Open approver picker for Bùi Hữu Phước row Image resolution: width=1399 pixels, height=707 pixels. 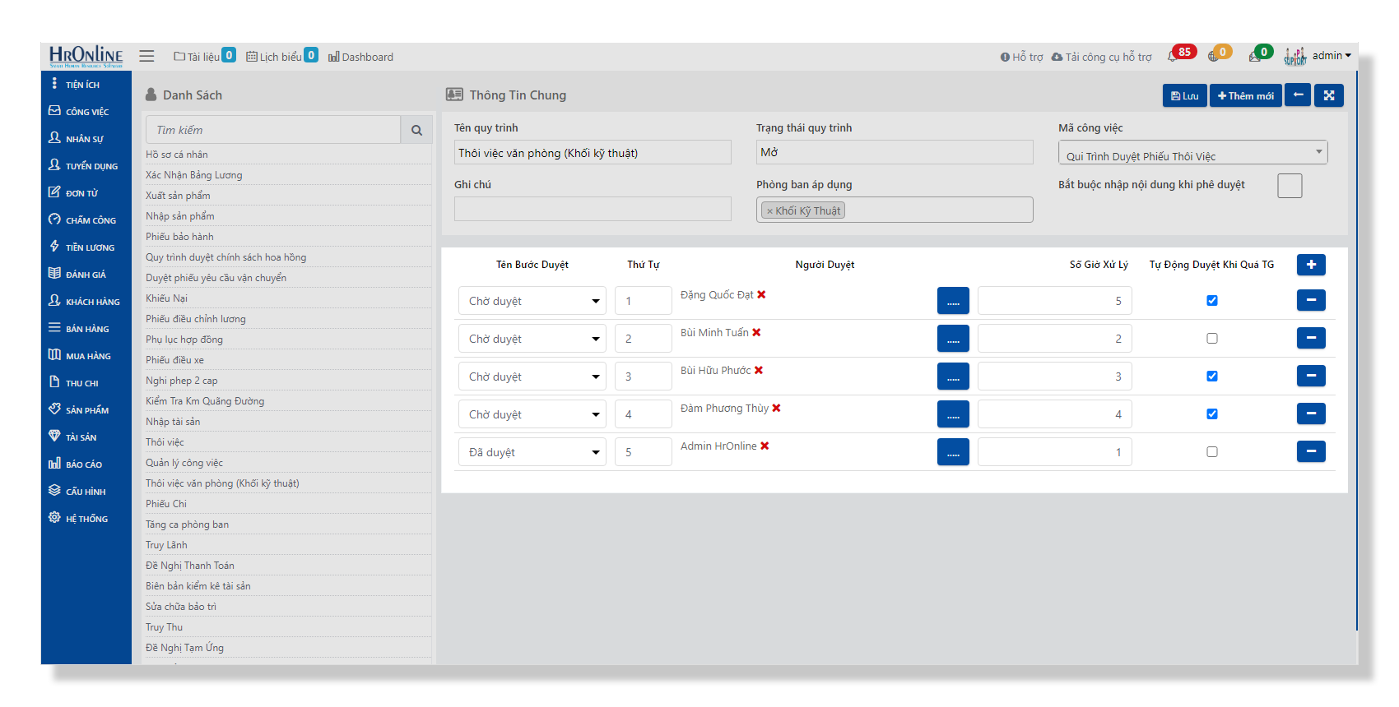coord(953,377)
